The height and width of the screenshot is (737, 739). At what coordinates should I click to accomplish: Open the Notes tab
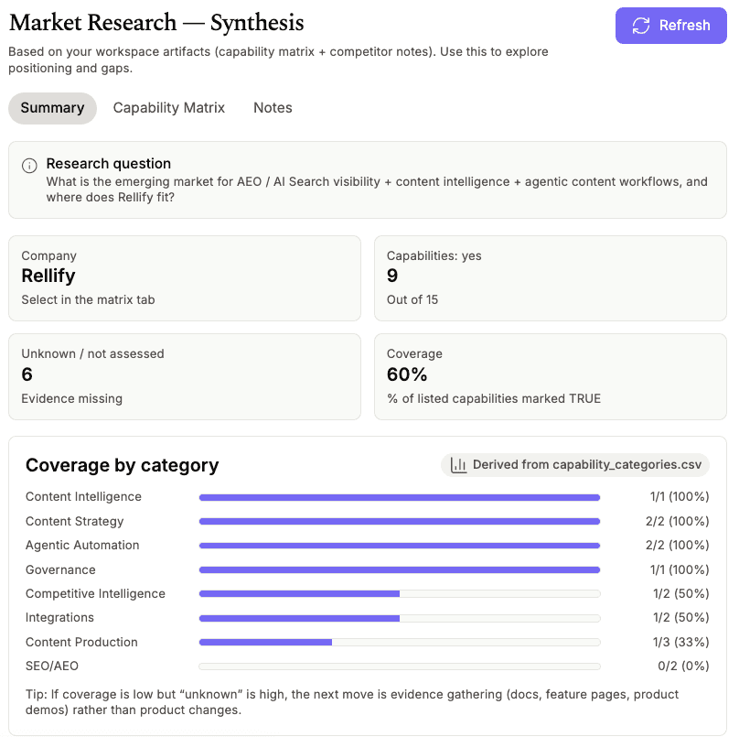coord(273,108)
